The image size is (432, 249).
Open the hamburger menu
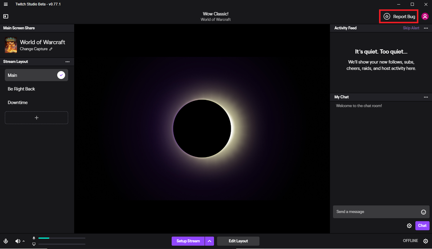5,4
